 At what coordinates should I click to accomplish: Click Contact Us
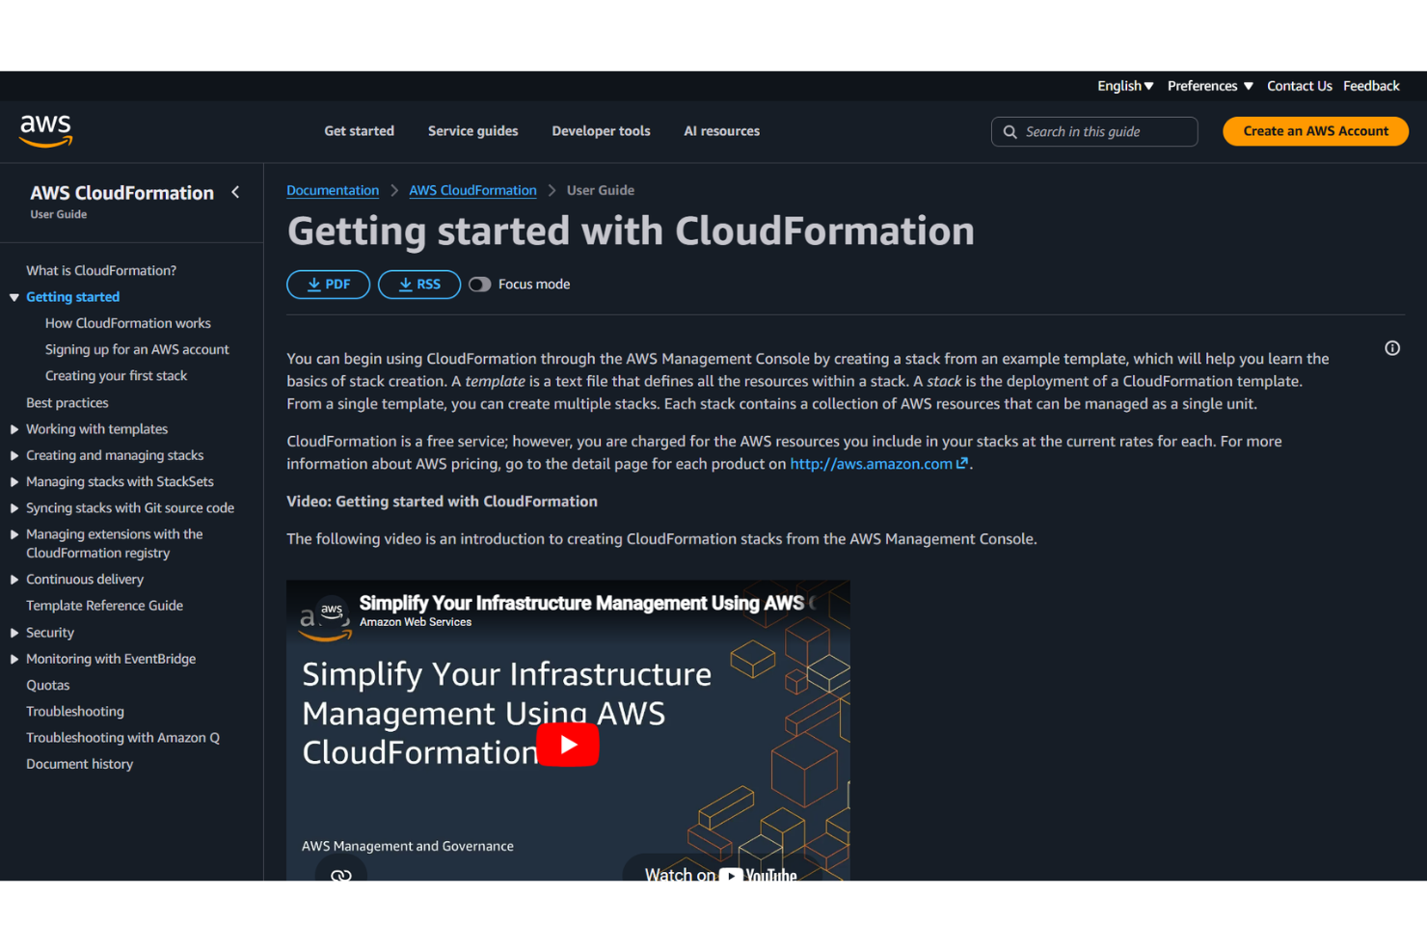1299,86
